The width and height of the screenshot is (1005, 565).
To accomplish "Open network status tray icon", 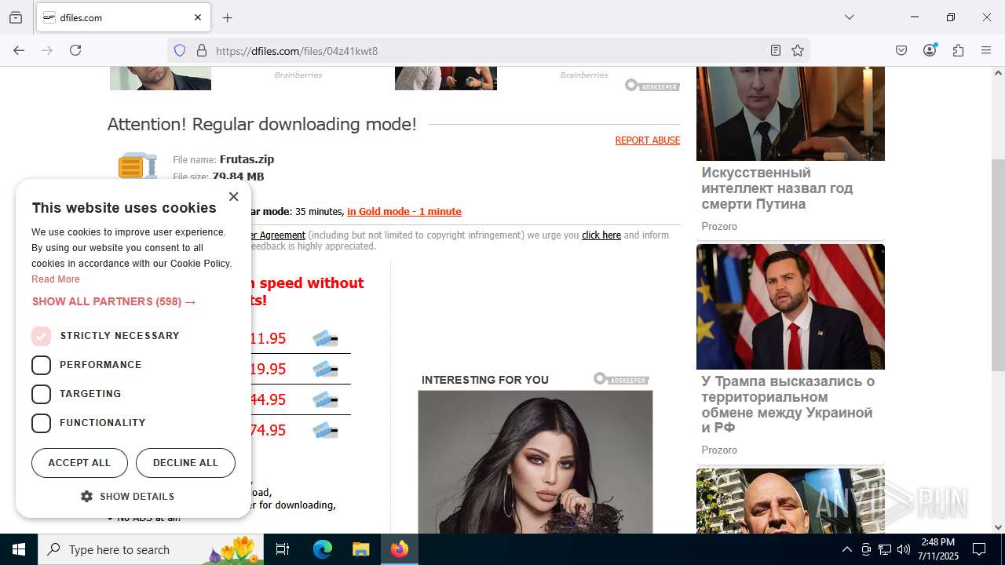I will 885,549.
